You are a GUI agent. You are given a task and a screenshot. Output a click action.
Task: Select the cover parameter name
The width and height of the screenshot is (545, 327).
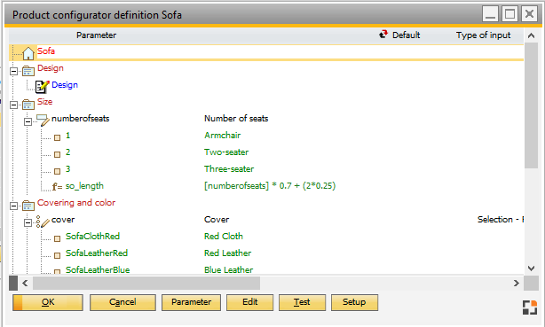click(x=63, y=220)
